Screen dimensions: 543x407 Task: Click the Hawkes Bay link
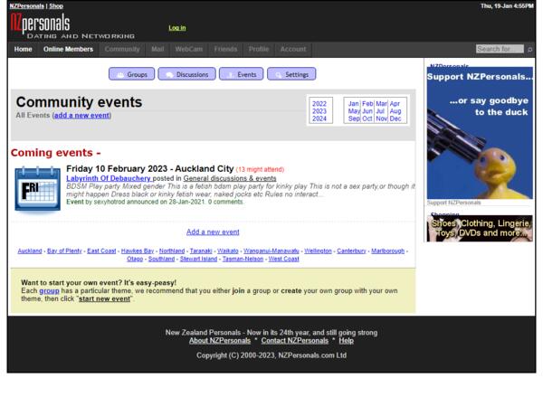pos(138,251)
